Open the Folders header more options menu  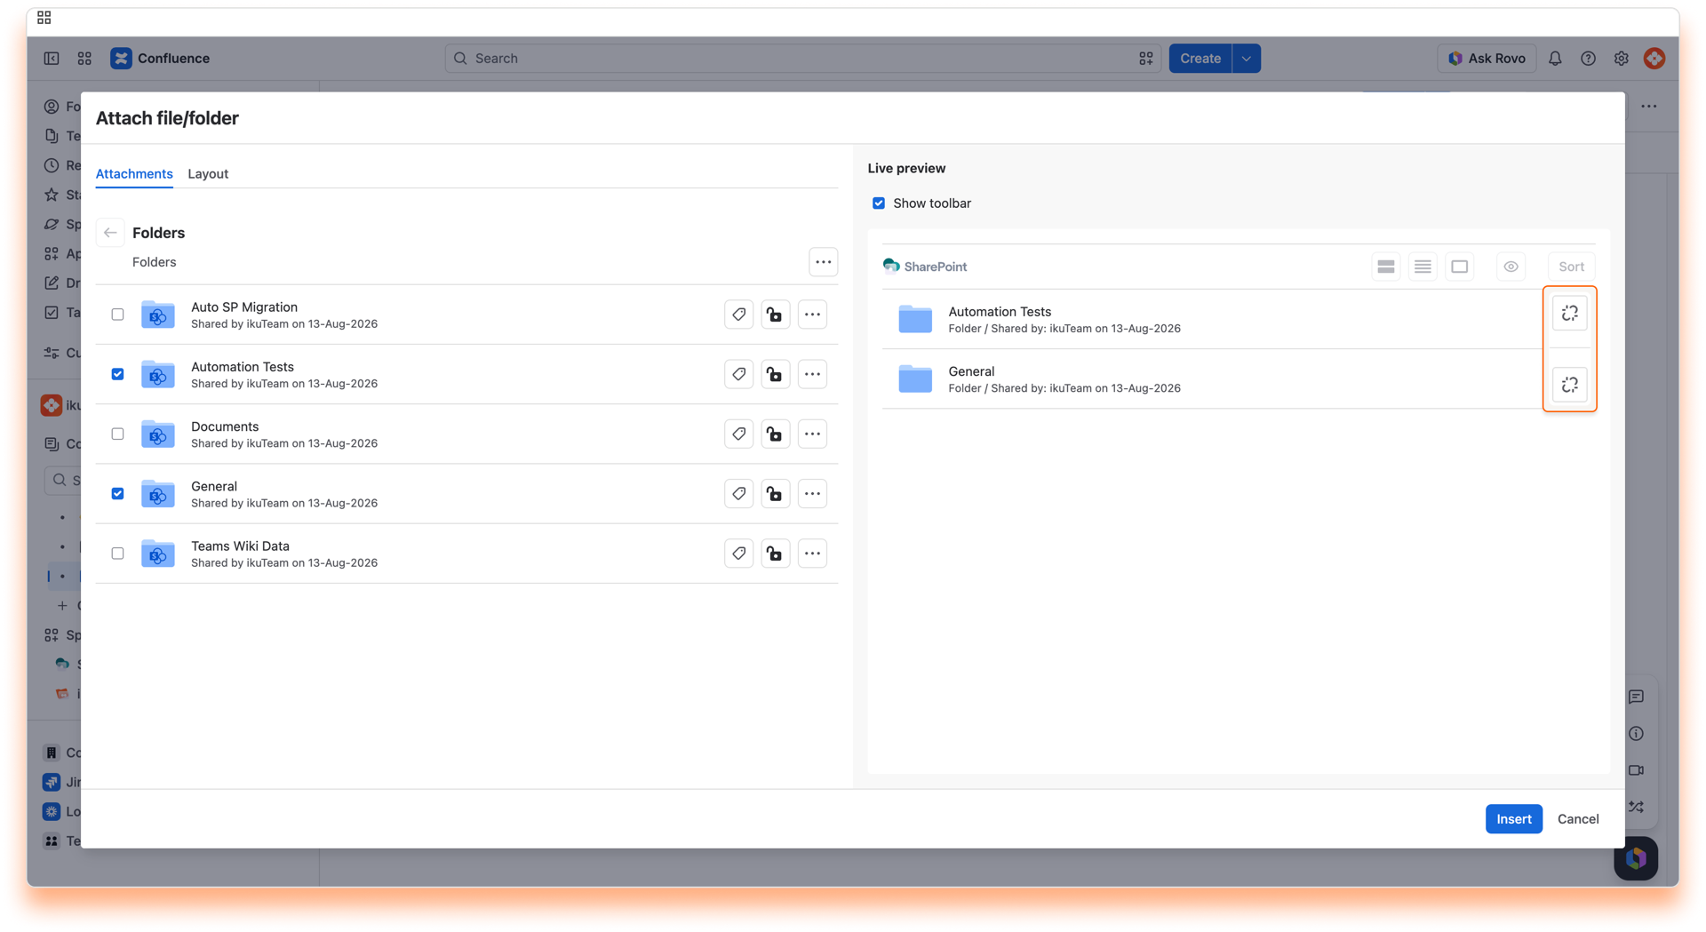(823, 262)
